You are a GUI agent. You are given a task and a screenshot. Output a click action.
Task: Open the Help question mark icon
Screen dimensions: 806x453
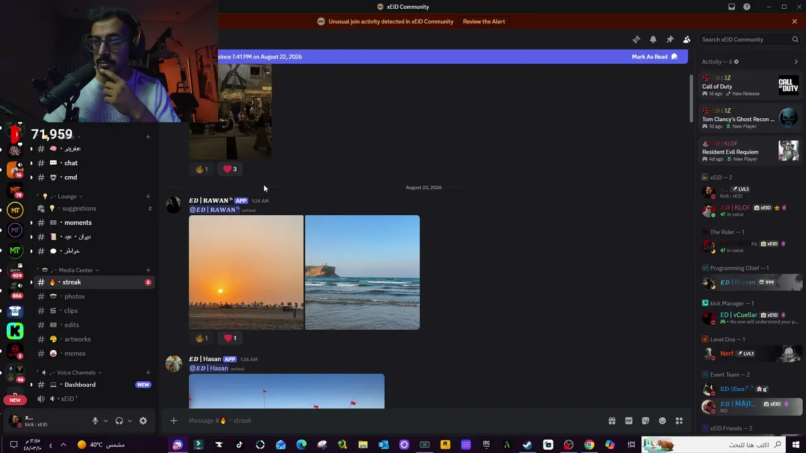[x=747, y=7]
